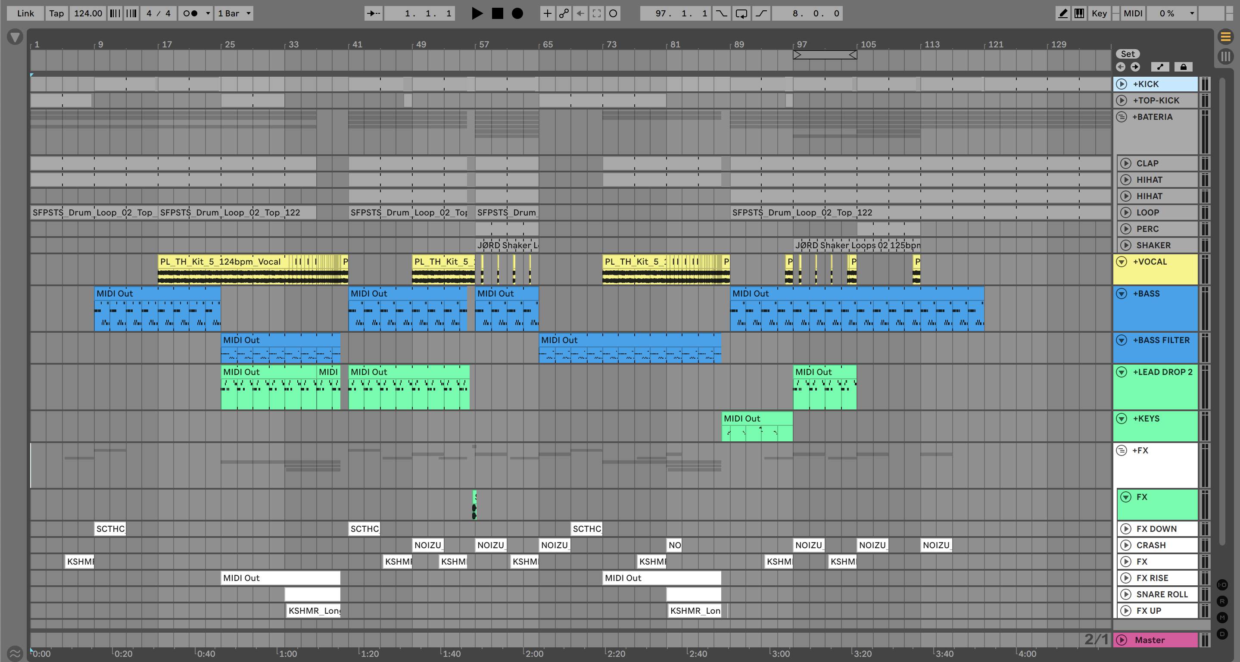Open the 0 % CPU load dropdown
Screen dimensions: 1240x662
click(1171, 13)
